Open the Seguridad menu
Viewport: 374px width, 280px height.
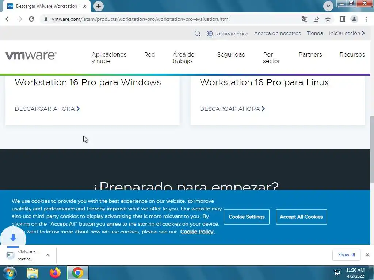(x=231, y=55)
